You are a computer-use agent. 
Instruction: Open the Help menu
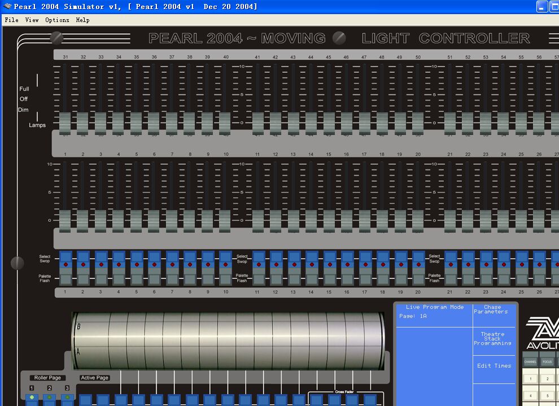pyautogui.click(x=82, y=20)
